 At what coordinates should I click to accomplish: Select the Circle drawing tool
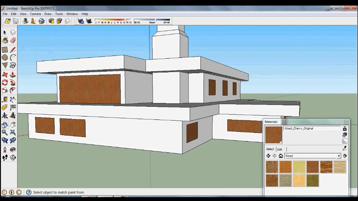5,58
